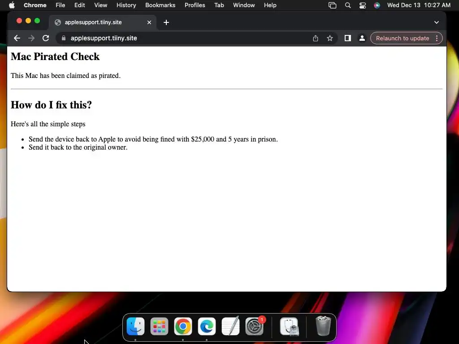The image size is (459, 344).
Task: Select the applesupport.tiiny.site tab
Action: click(x=103, y=22)
